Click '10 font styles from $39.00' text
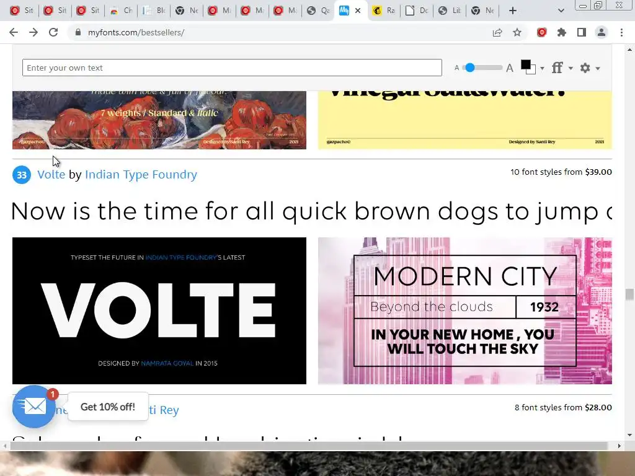The width and height of the screenshot is (635, 476). (561, 172)
